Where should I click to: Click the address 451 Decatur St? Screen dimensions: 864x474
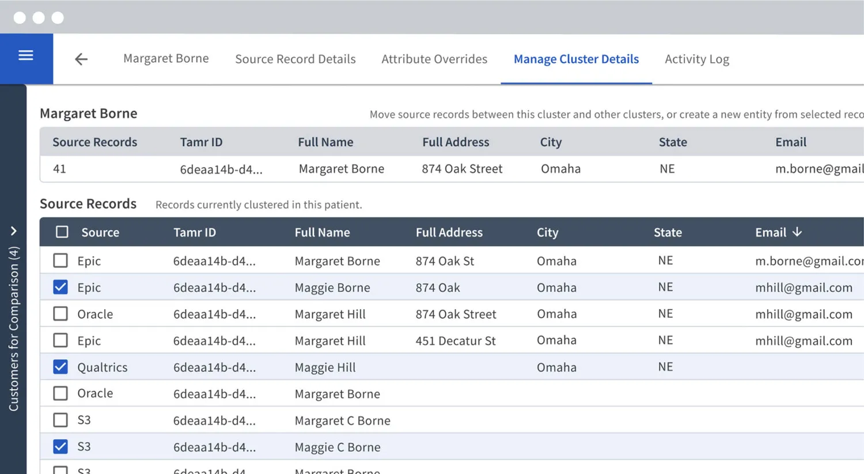456,341
